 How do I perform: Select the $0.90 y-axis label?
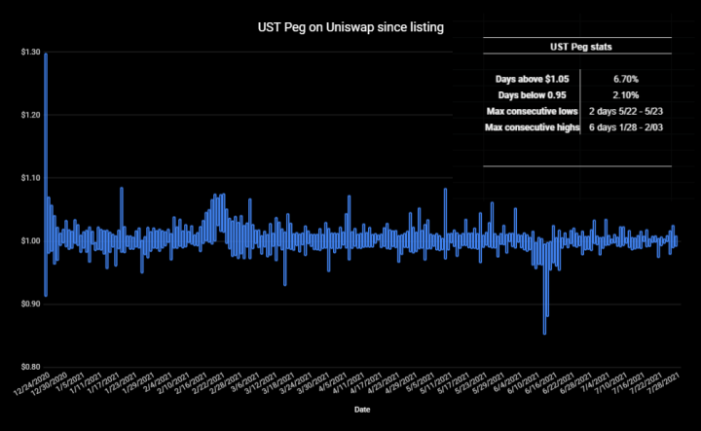(x=31, y=304)
